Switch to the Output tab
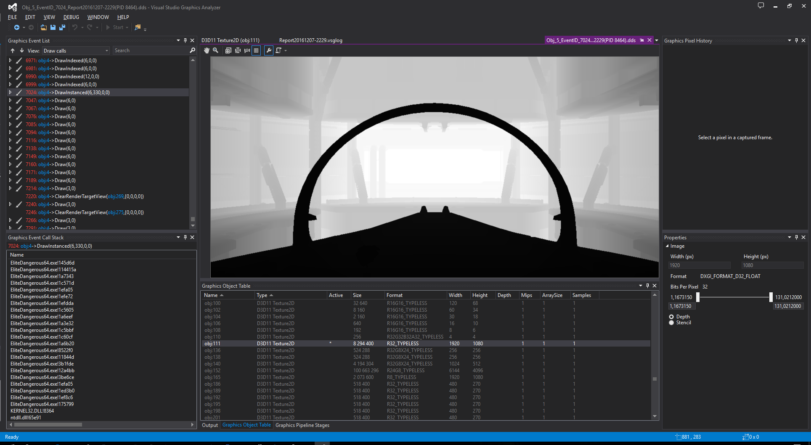 (x=210, y=425)
